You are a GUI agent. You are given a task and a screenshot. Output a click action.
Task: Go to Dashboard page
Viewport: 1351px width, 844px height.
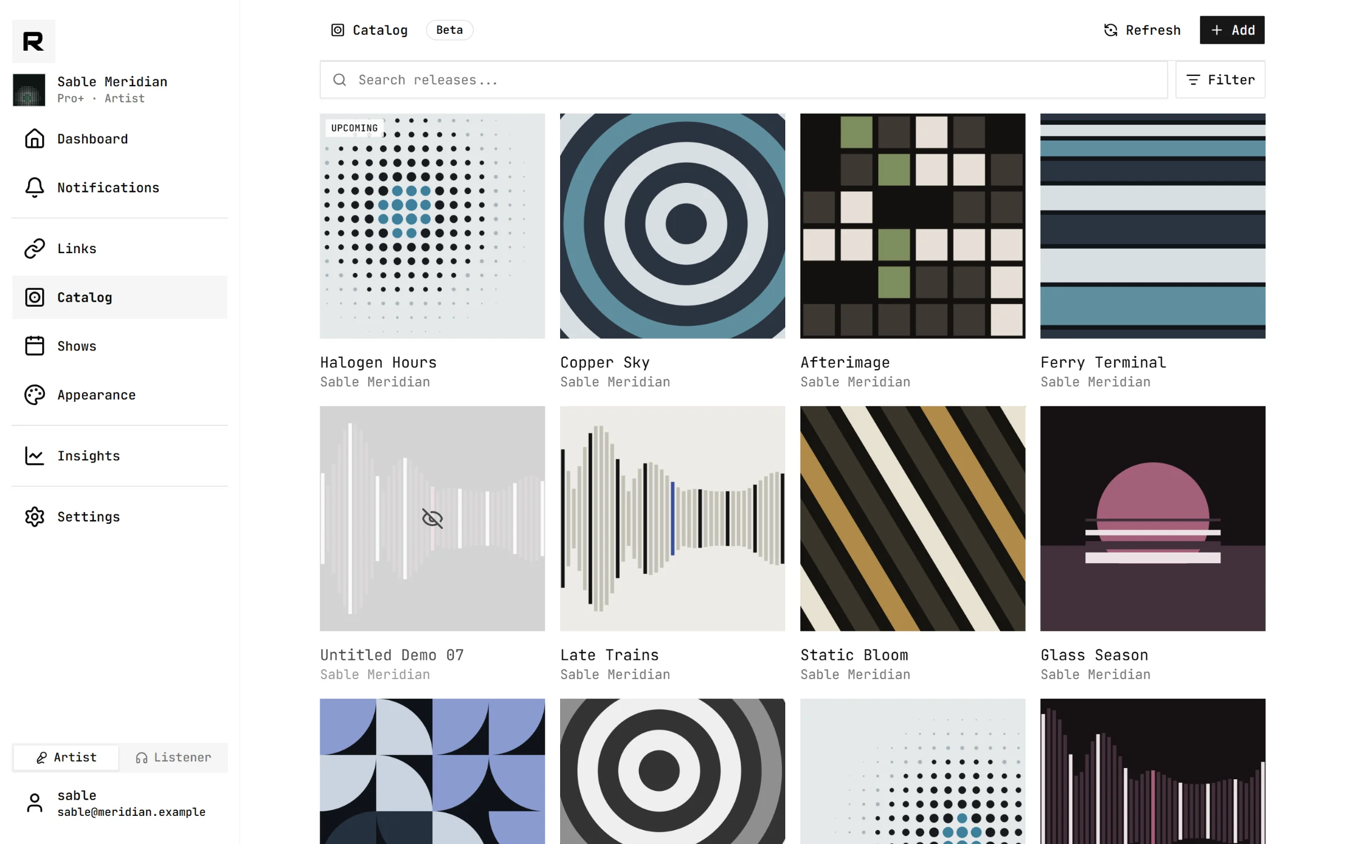119,138
